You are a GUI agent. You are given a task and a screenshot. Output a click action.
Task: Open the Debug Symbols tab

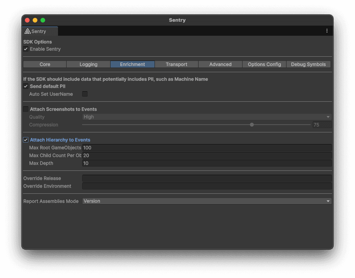coord(308,64)
